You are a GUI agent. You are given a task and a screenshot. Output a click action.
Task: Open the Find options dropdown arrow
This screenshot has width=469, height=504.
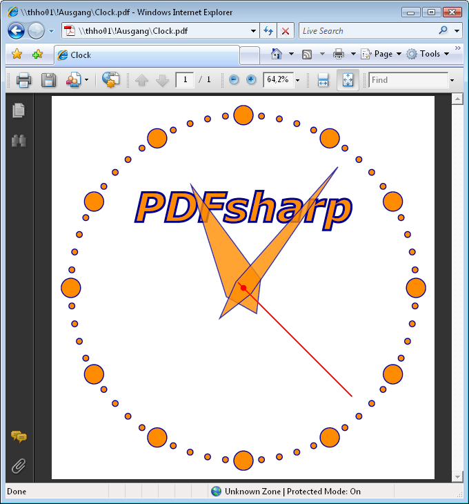452,80
